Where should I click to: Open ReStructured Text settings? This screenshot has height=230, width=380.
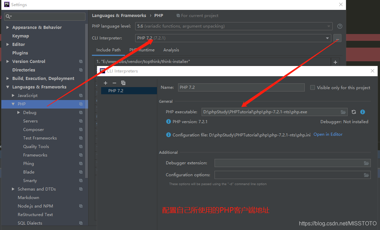pos(35,214)
